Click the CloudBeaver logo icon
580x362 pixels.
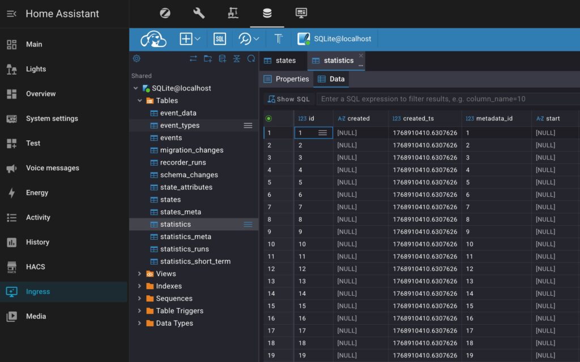tap(153, 39)
